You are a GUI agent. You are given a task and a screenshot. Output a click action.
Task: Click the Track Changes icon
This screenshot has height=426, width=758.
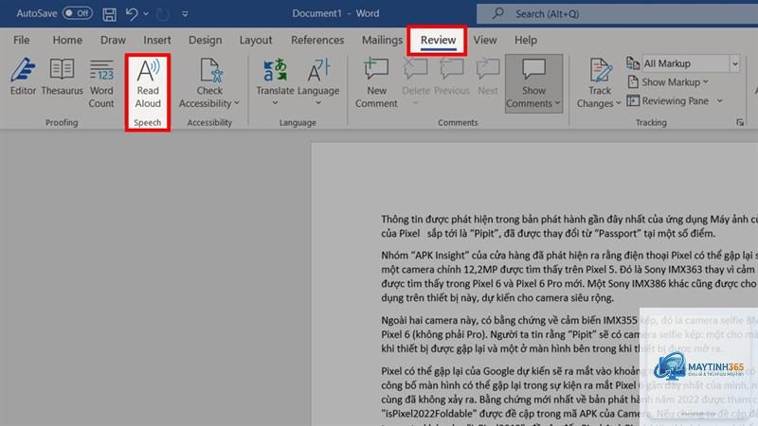click(600, 70)
